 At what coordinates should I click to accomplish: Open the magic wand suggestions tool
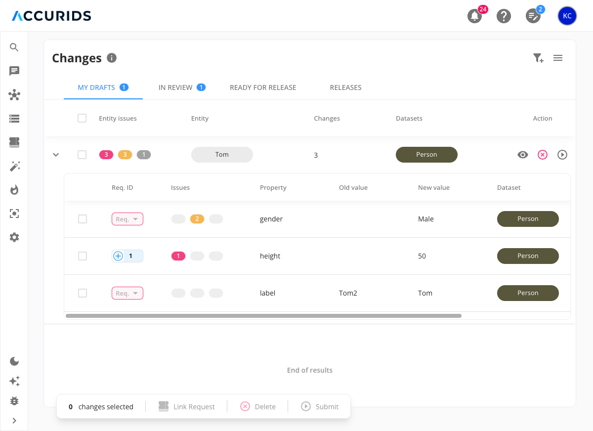coord(14,166)
